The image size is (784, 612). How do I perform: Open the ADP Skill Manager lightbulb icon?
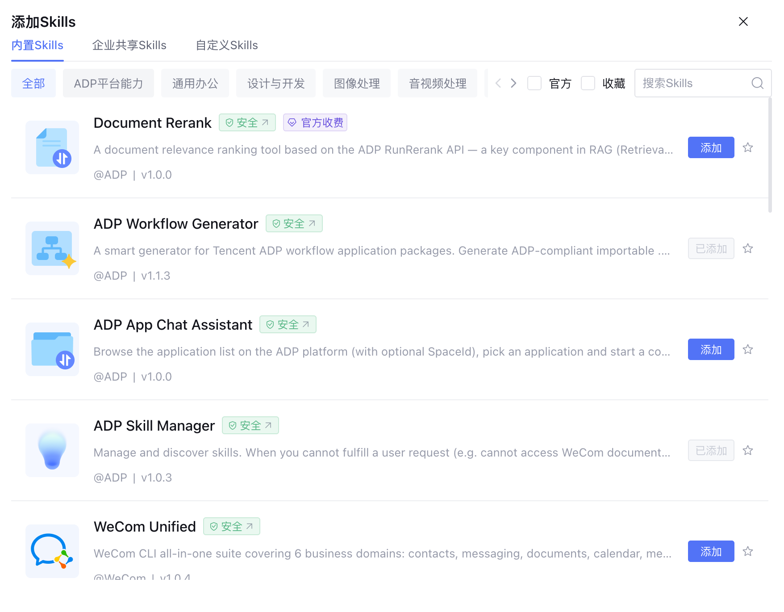52,450
